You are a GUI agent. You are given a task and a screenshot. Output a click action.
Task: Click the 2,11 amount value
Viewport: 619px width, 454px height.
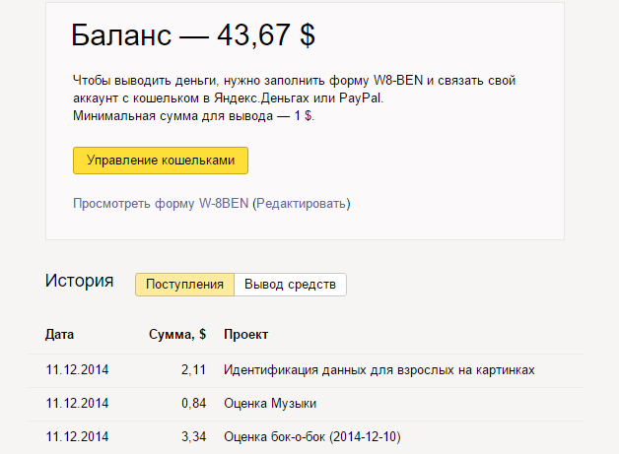[192, 369]
